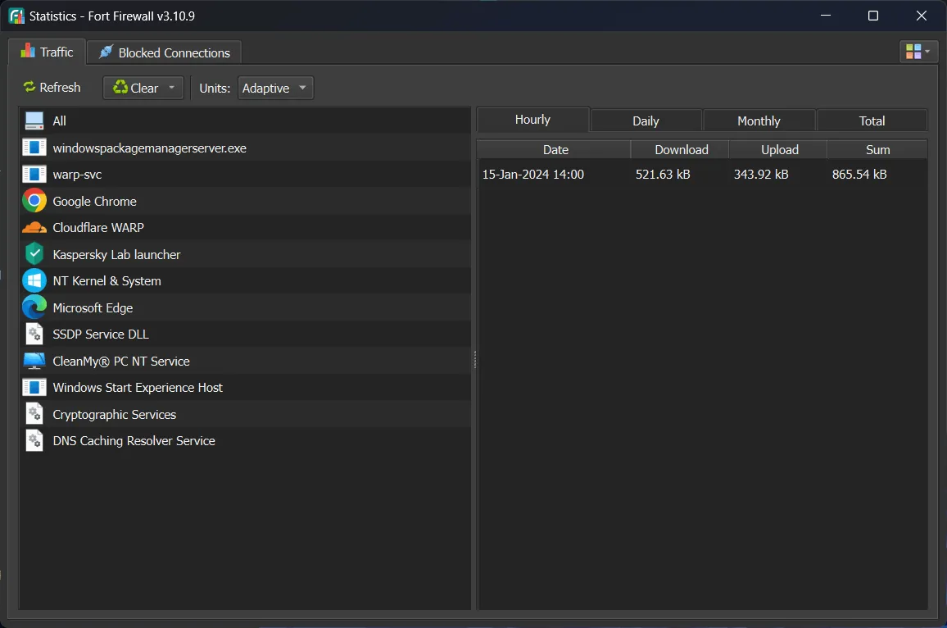Click the green Refresh arrows icon
Viewport: 947px width, 628px height.
[29, 87]
